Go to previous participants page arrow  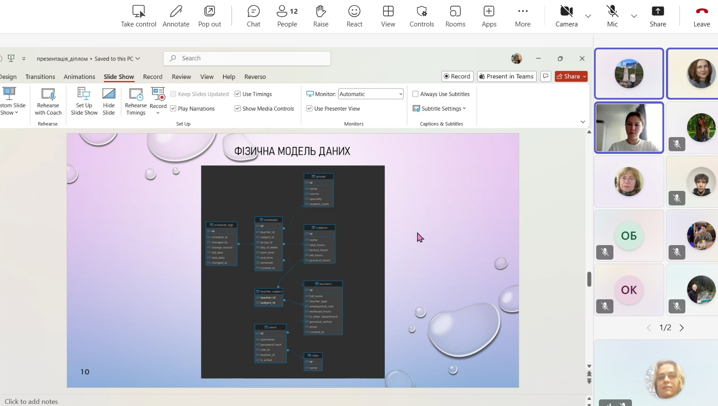pyautogui.click(x=649, y=328)
